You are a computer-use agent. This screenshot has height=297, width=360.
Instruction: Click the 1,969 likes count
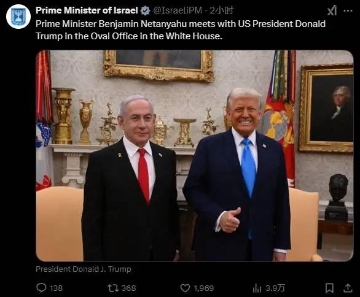tap(204, 288)
